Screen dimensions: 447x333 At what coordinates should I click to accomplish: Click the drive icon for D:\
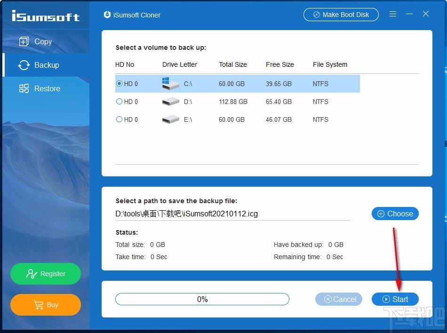pyautogui.click(x=170, y=102)
